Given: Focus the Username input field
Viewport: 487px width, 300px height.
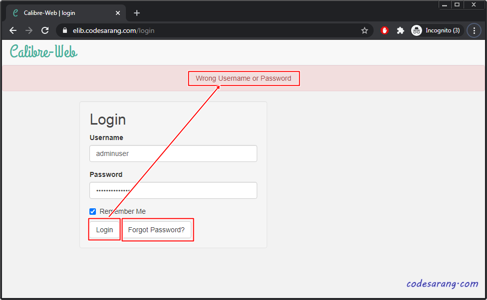Looking at the screenshot, I should click(x=173, y=153).
